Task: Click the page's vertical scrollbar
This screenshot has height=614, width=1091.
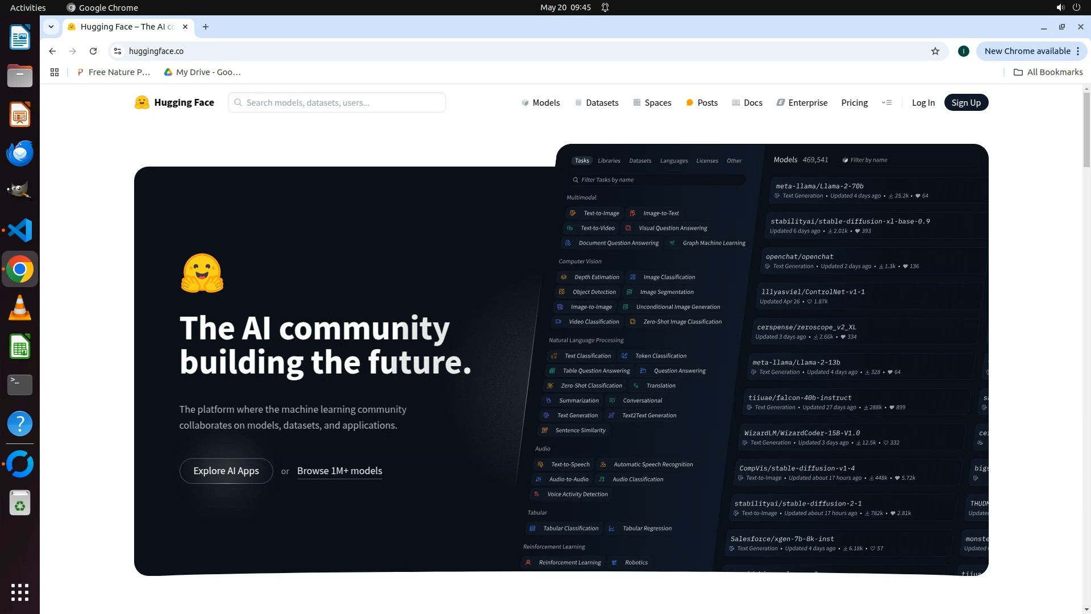Action: [1086, 131]
